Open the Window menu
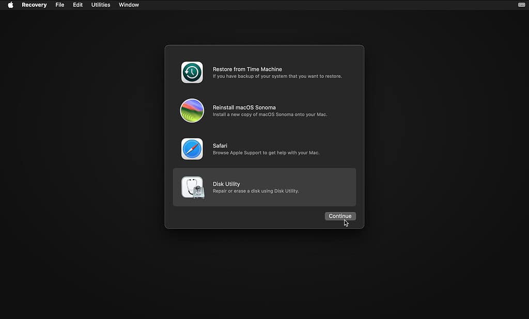The image size is (529, 319). pyautogui.click(x=129, y=5)
